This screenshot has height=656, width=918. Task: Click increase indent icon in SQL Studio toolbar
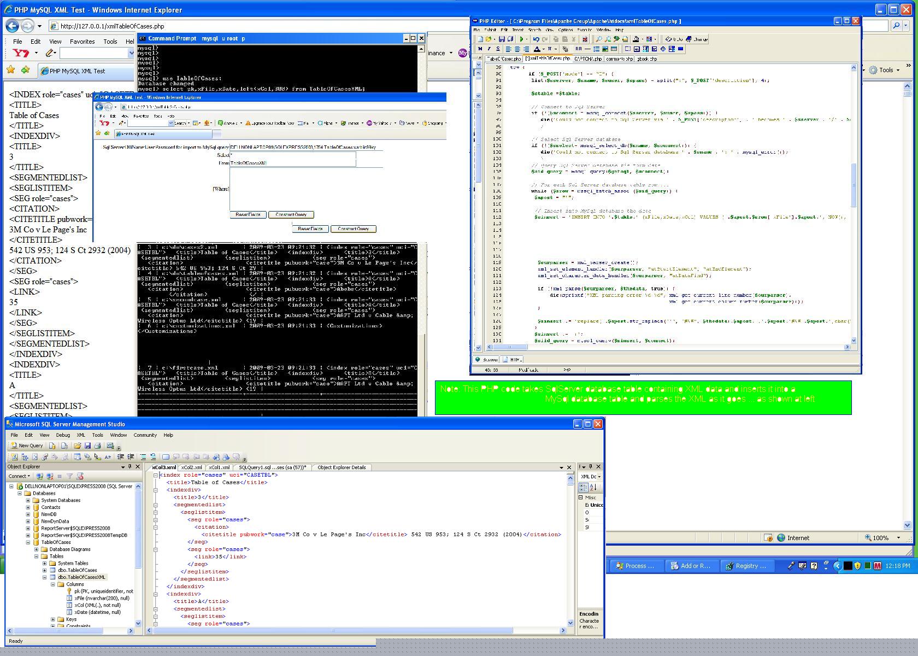pos(131,456)
